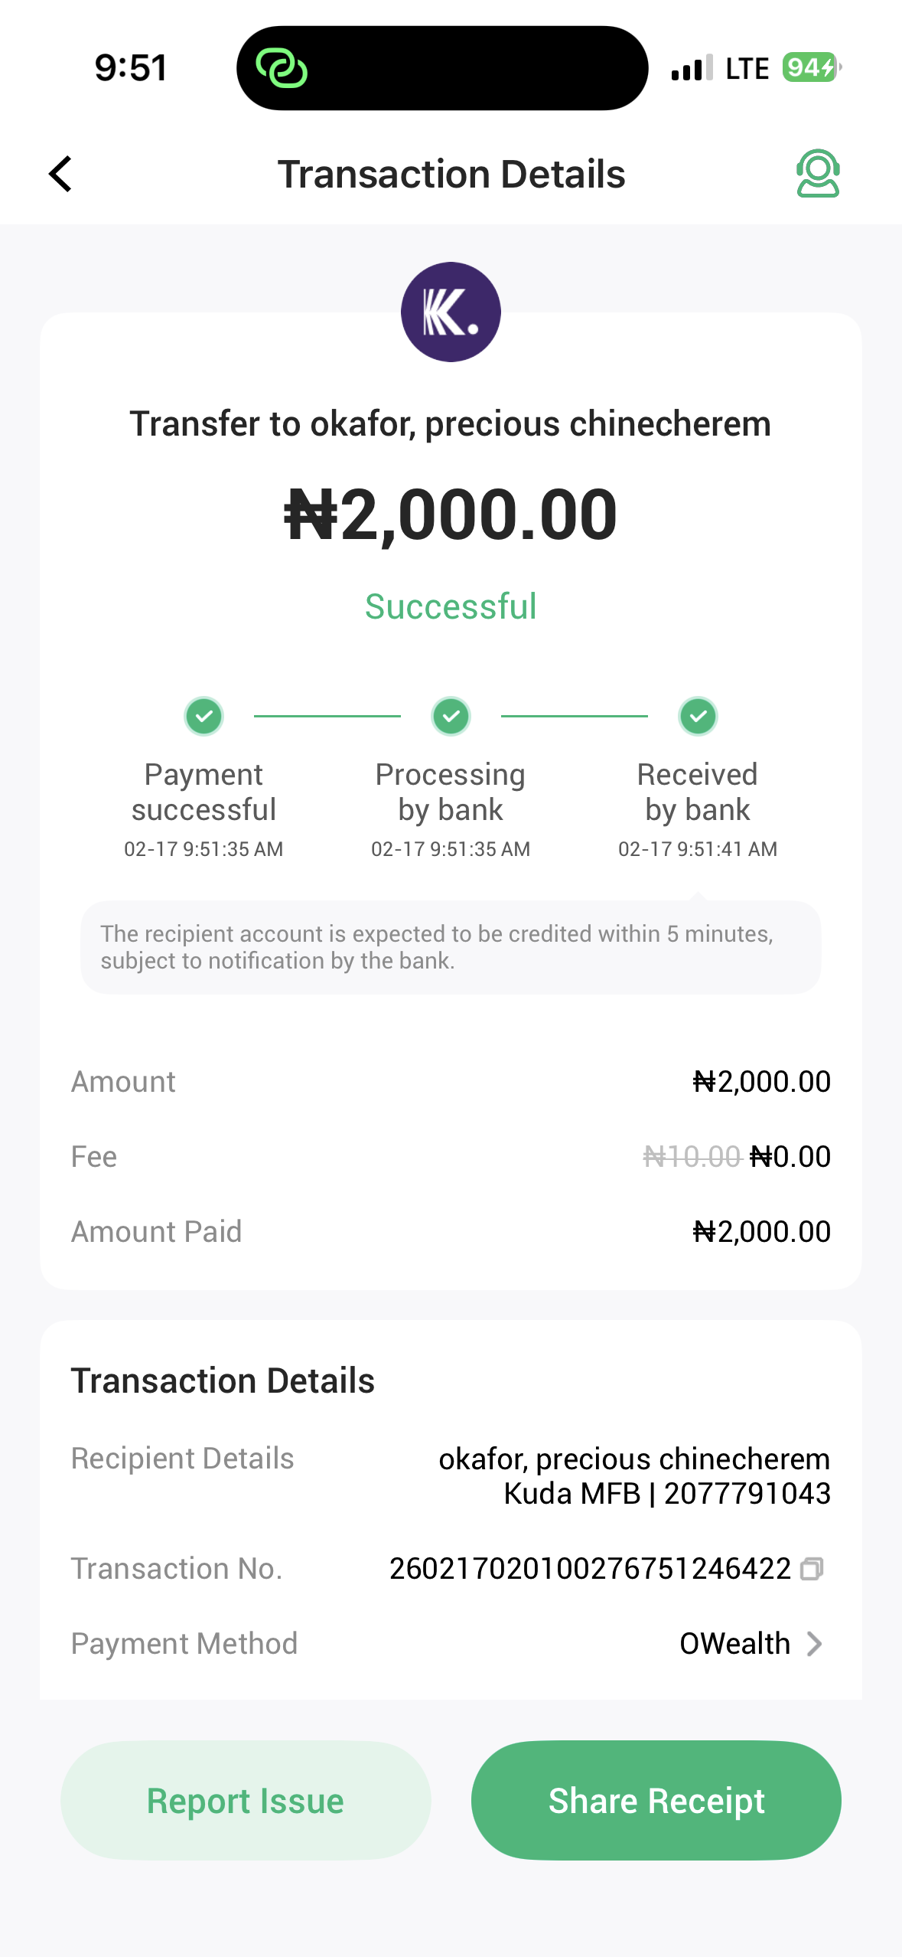This screenshot has width=902, height=1957.
Task: Tap the Payment successful checkmark
Action: pyautogui.click(x=204, y=717)
